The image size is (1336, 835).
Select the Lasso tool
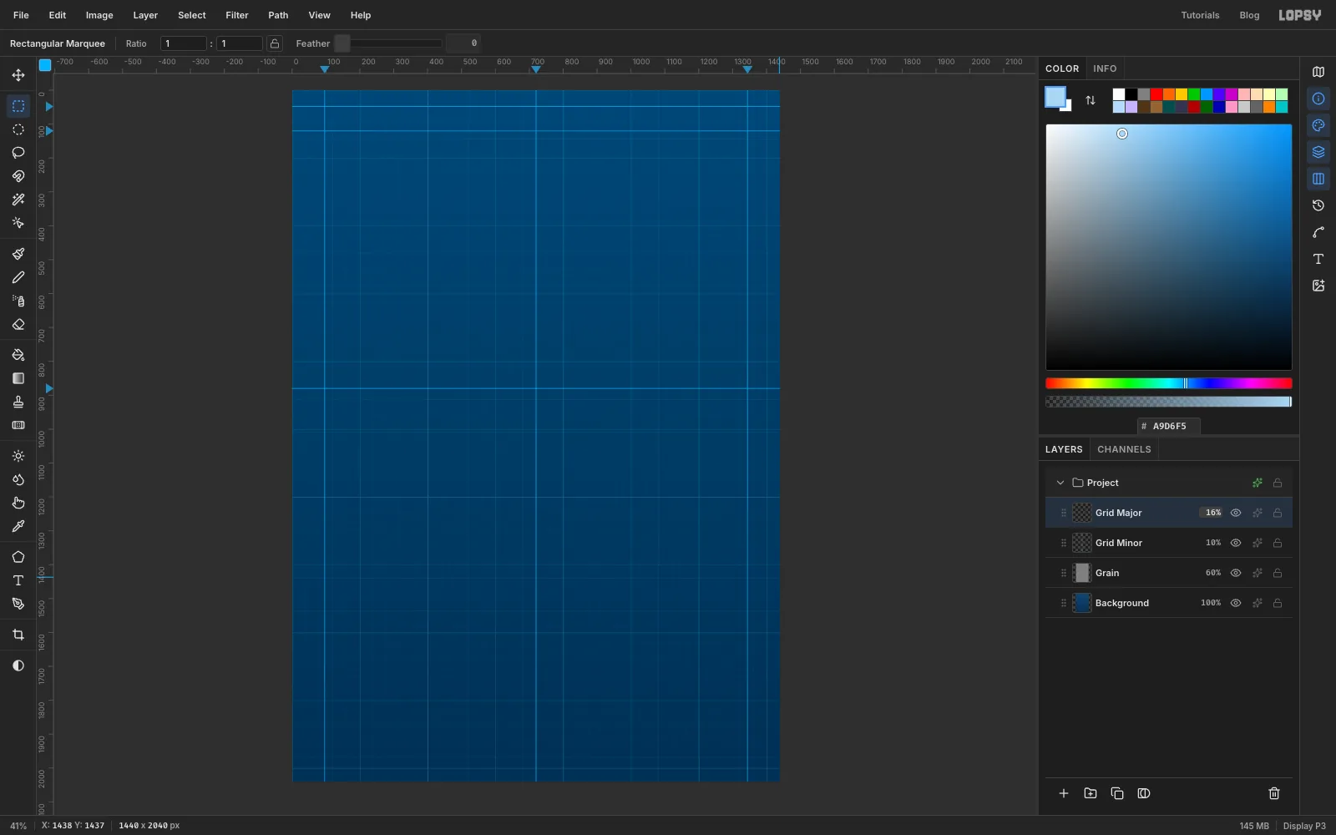[18, 153]
